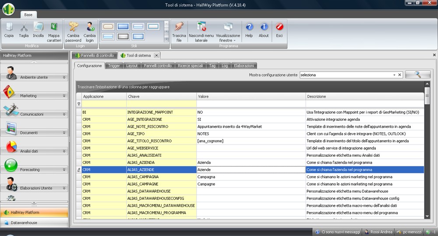Click the Analisi dati pie chart icon
This screenshot has height=236, width=438.
coord(11,147)
